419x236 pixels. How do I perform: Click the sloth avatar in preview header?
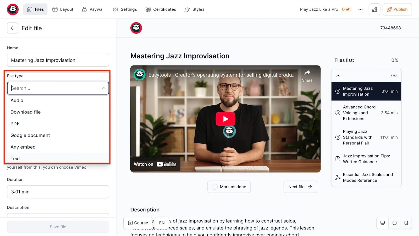pos(136,28)
